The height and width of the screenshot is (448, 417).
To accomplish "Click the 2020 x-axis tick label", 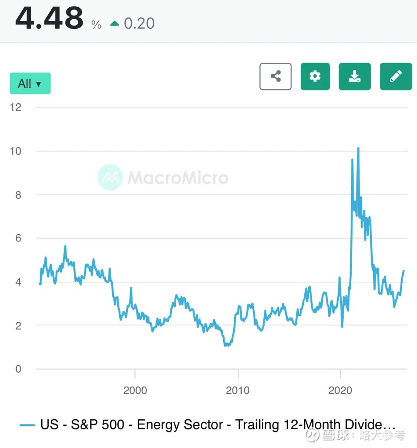I will (x=340, y=390).
